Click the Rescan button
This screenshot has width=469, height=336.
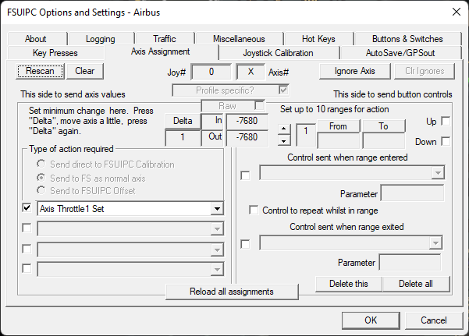coord(40,71)
